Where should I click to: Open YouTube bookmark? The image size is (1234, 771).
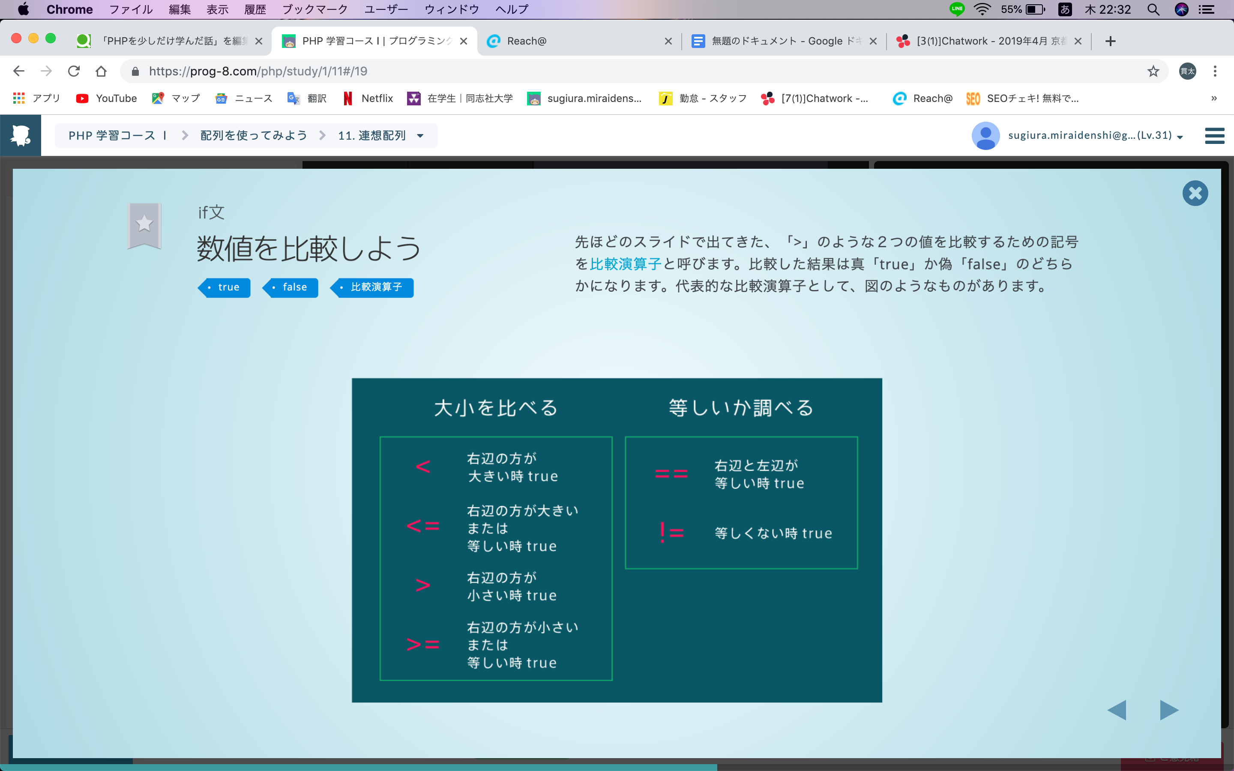click(107, 99)
